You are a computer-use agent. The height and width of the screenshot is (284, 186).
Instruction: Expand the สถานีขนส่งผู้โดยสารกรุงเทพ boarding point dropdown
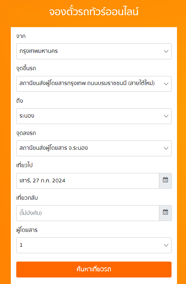coord(94,84)
